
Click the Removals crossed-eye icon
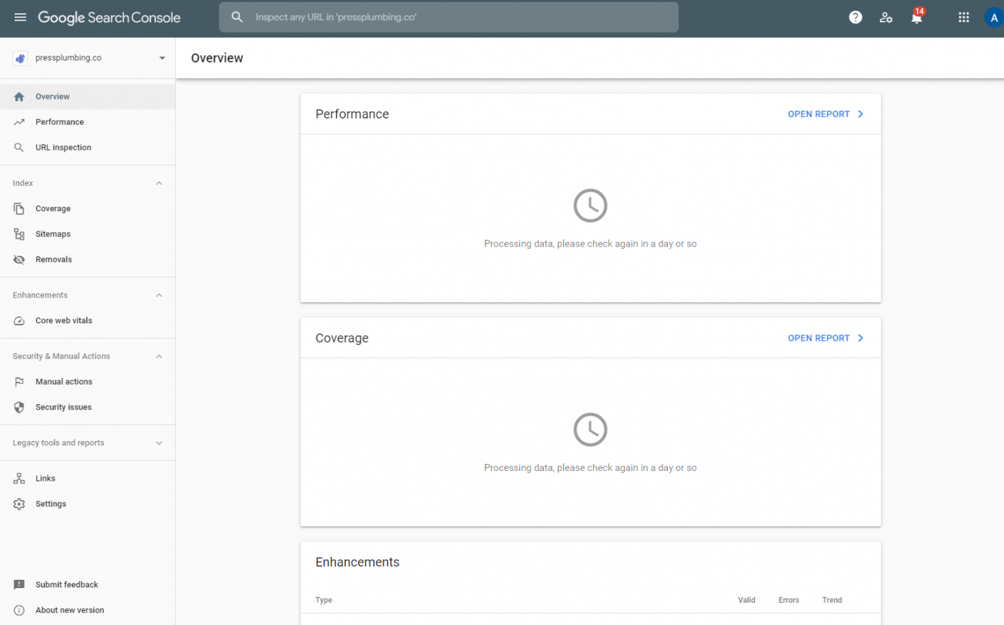tap(20, 260)
